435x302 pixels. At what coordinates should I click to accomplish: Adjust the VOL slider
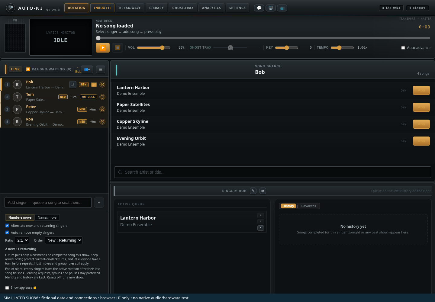tap(154, 48)
